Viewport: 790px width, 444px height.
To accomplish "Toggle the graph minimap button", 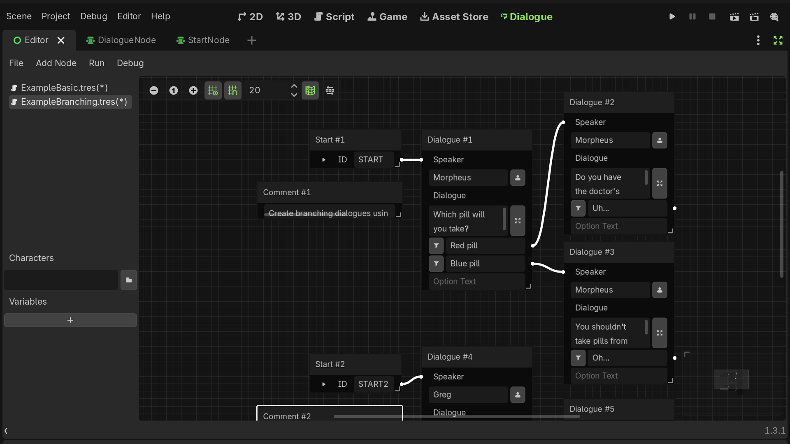I will pyautogui.click(x=310, y=90).
